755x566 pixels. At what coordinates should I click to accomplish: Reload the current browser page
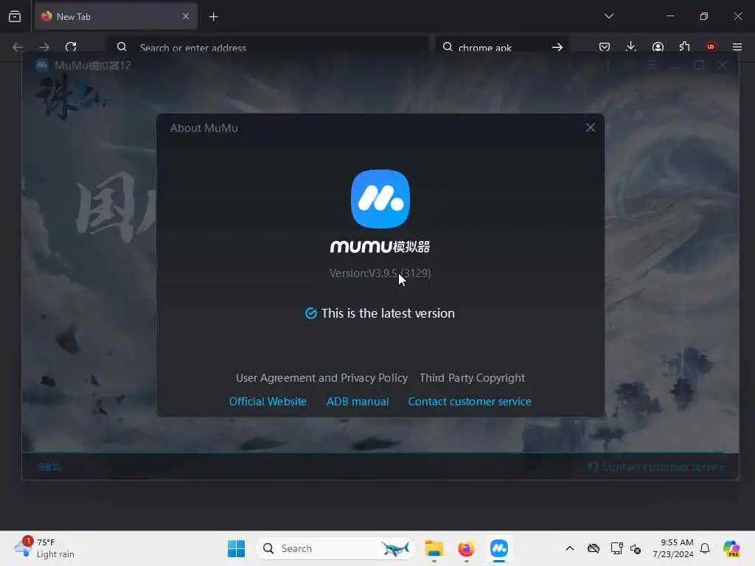coord(71,47)
